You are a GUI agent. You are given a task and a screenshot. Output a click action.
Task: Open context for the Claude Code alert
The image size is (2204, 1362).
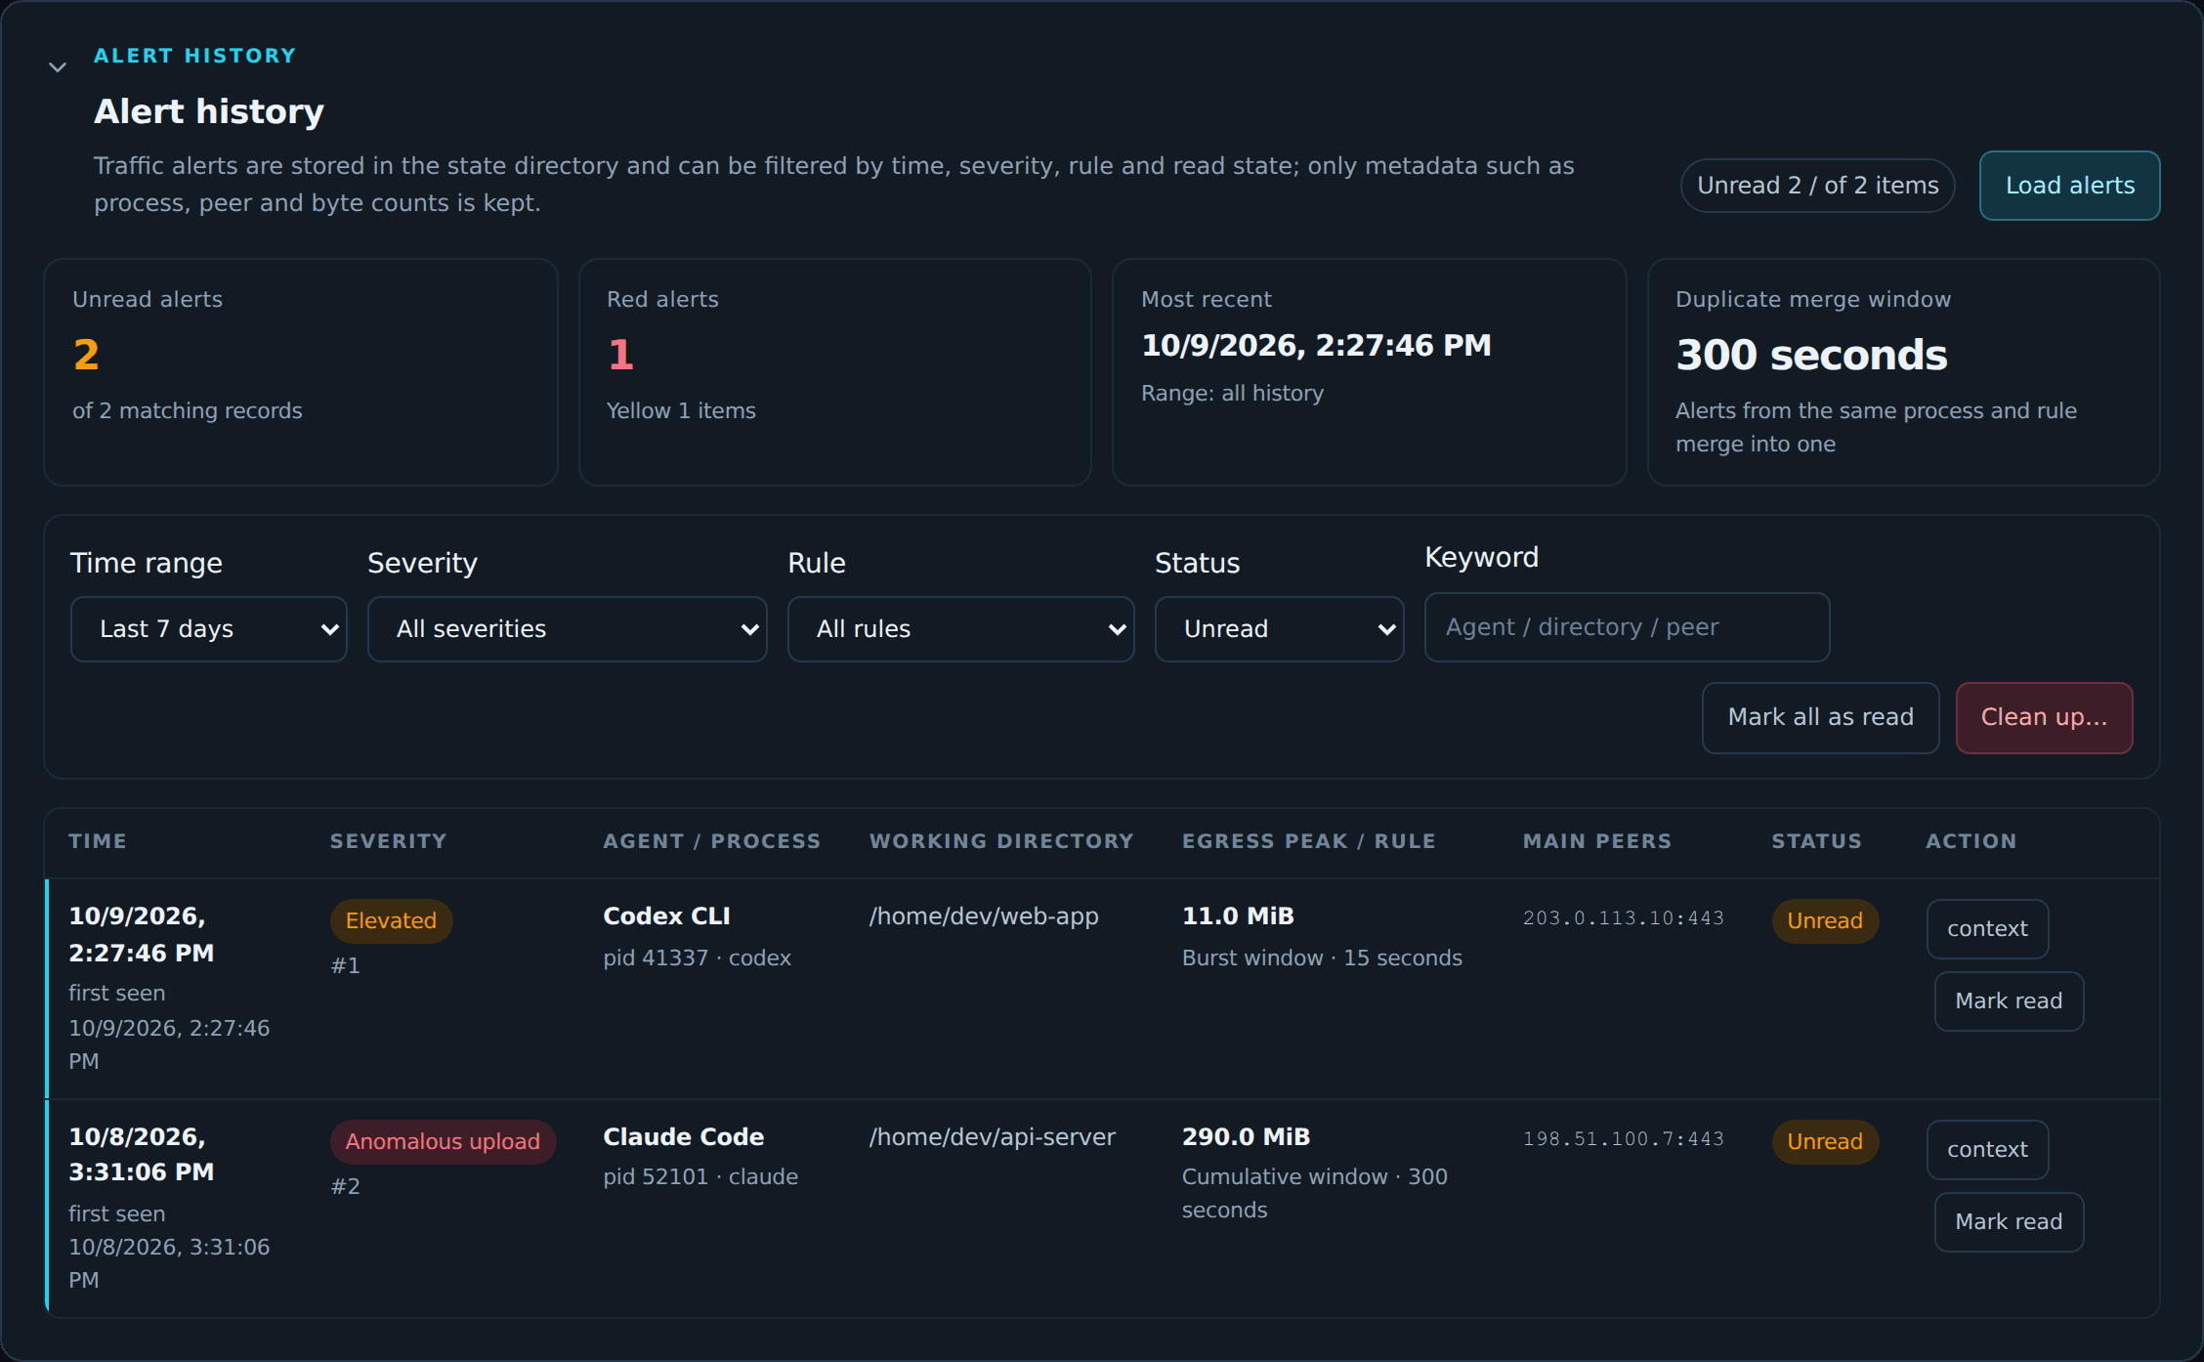pos(1988,1150)
